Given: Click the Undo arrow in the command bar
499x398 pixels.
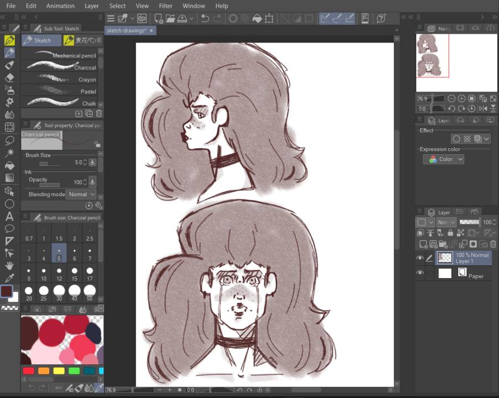Looking at the screenshot, I should [x=205, y=18].
